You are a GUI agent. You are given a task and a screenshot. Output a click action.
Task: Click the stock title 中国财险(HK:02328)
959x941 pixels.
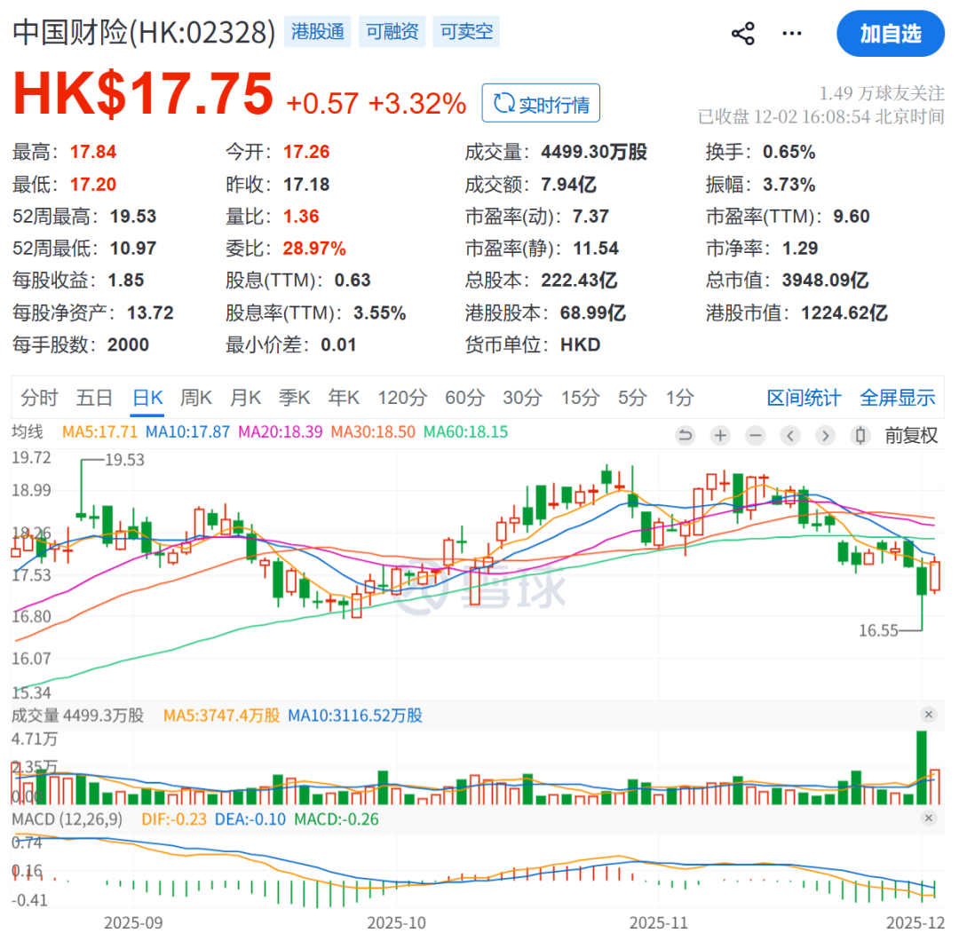tap(144, 32)
